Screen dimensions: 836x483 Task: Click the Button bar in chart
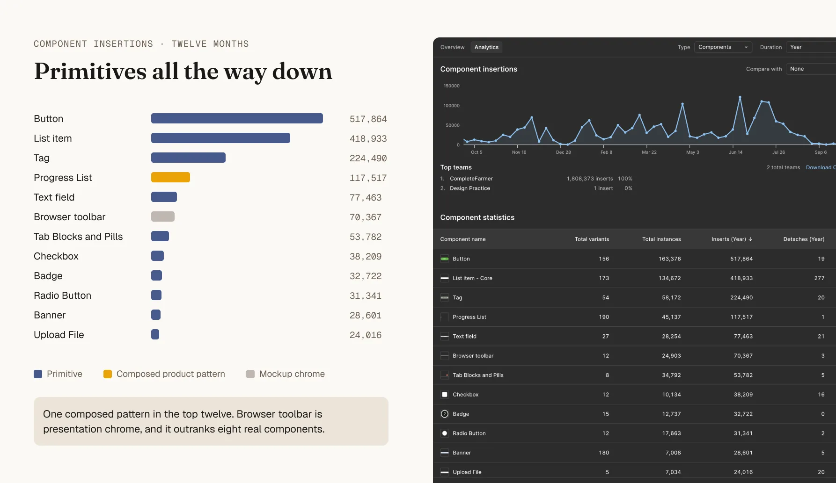[237, 118]
